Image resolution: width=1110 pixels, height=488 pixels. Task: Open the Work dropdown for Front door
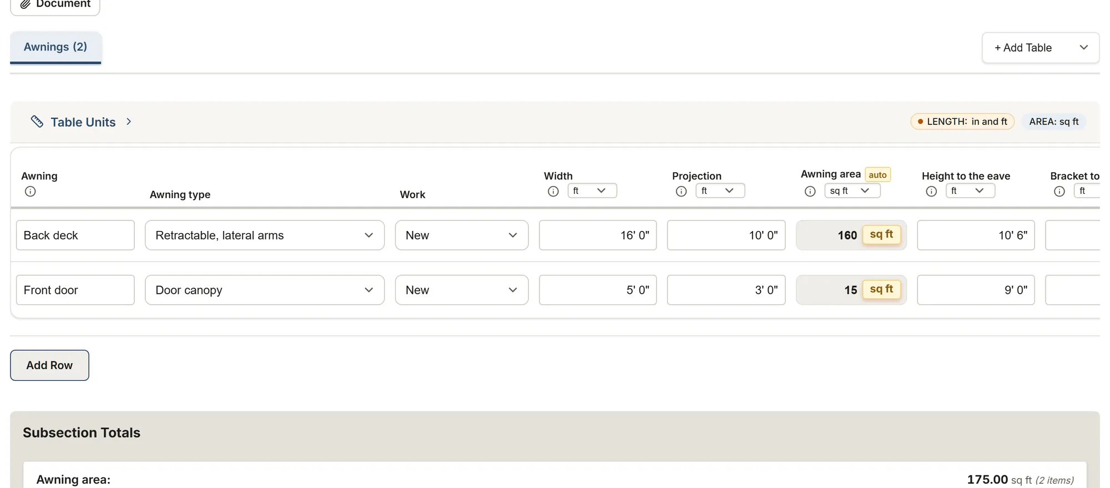pos(462,290)
